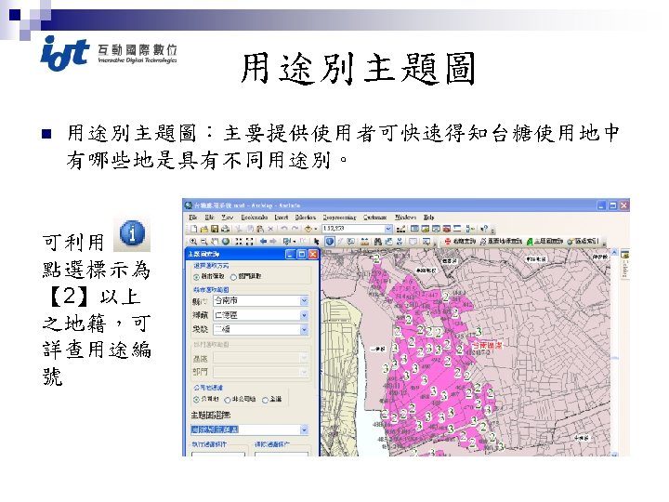Select last land-type radio button
Viewport: 669px width, 502px height.
[x=265, y=400]
